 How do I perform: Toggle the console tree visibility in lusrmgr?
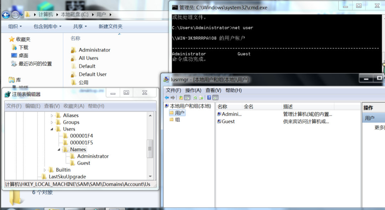pos(187,98)
